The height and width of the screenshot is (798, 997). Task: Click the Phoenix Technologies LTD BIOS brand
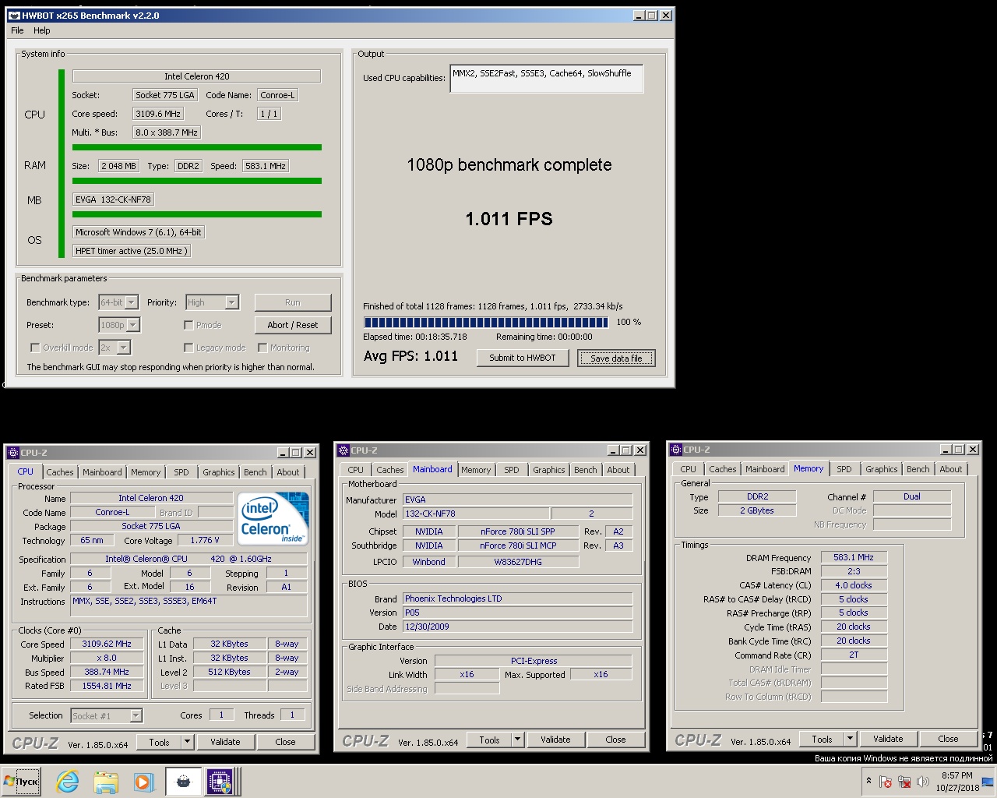pyautogui.click(x=518, y=599)
